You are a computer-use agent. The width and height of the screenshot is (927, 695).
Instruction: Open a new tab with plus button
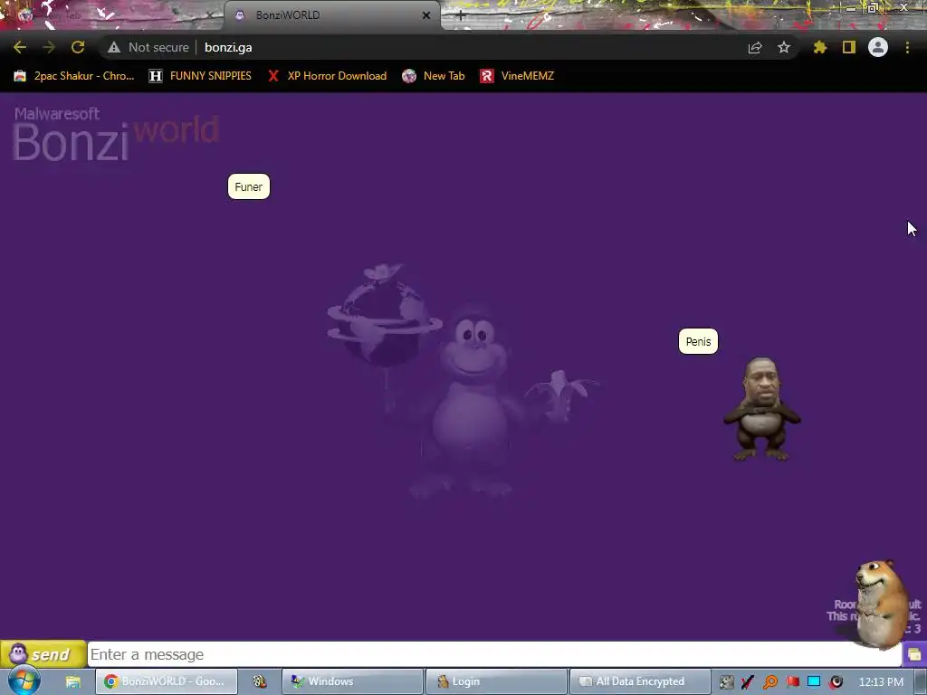pyautogui.click(x=461, y=16)
